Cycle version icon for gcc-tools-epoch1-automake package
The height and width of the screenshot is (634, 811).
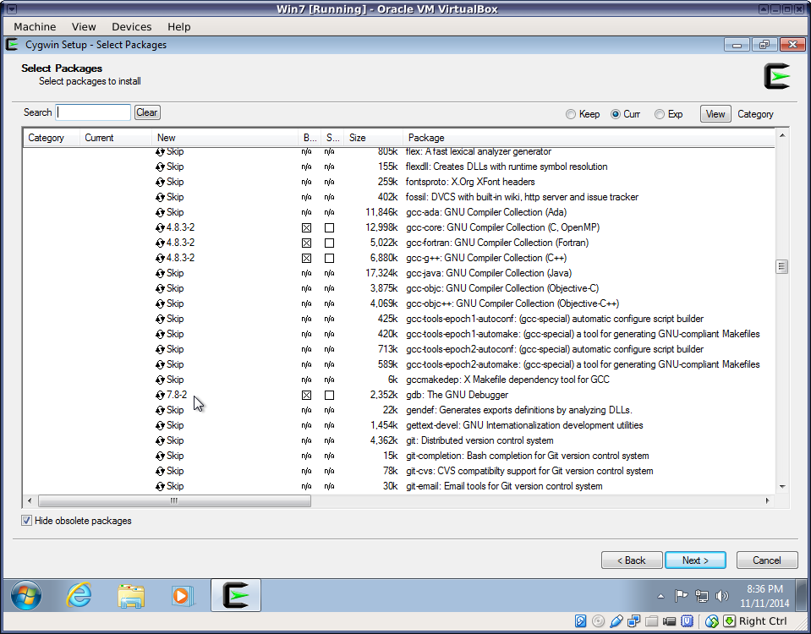tap(161, 334)
